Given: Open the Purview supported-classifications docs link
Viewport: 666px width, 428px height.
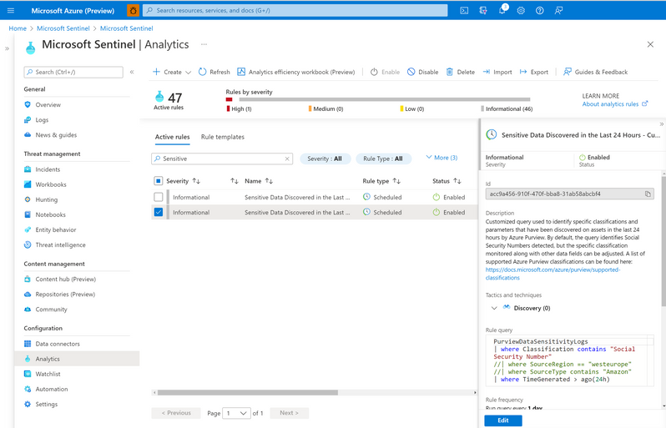Looking at the screenshot, I should click(552, 274).
